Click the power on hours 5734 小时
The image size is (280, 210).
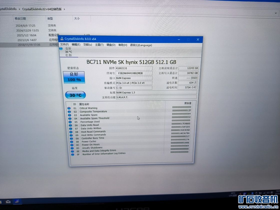pyautogui.click(x=187, y=87)
